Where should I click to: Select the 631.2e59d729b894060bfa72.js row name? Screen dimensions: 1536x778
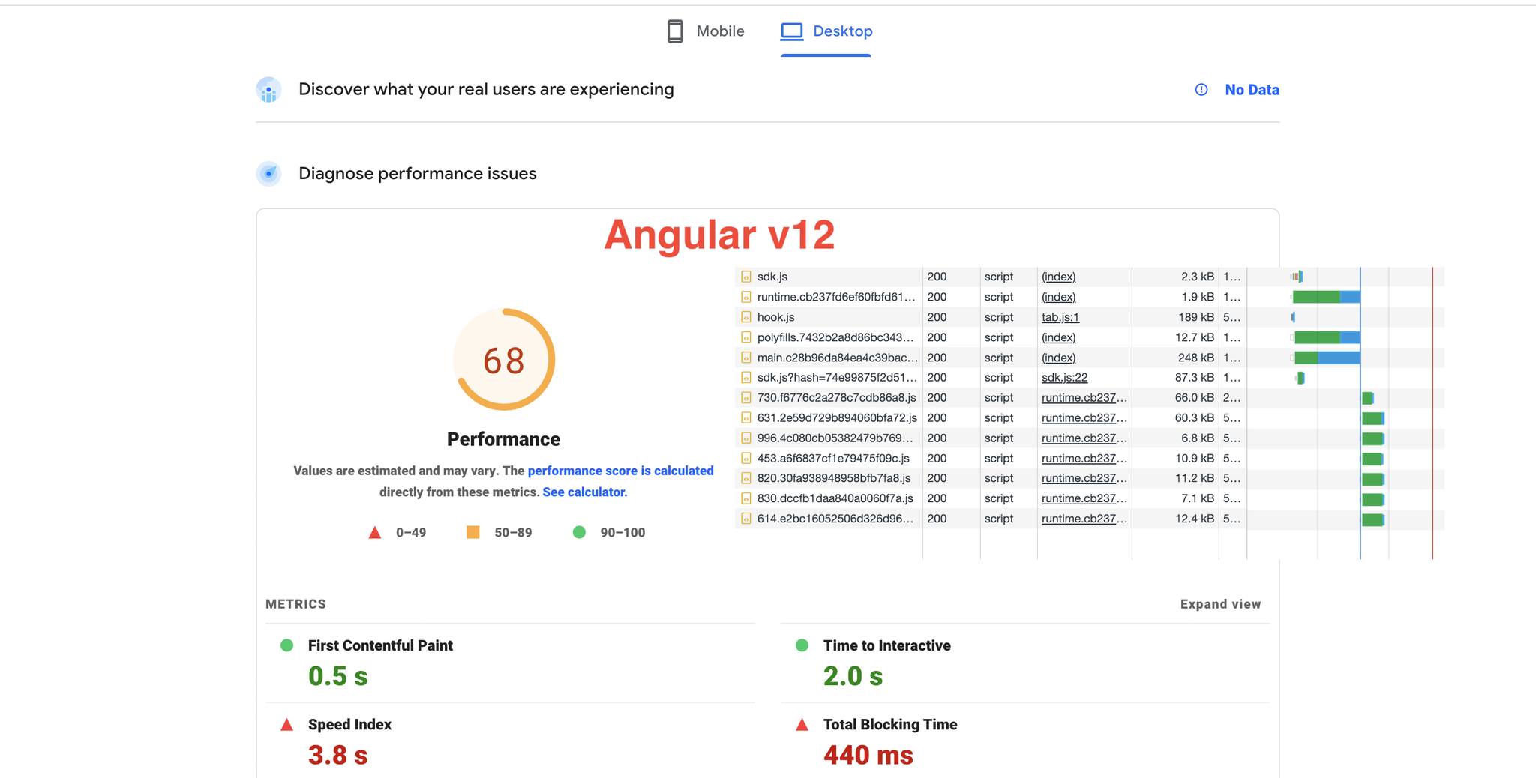tap(837, 418)
